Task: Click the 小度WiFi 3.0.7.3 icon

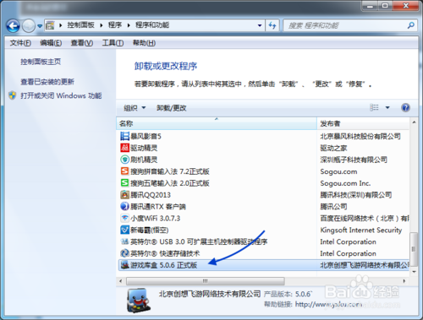Action: 124,218
